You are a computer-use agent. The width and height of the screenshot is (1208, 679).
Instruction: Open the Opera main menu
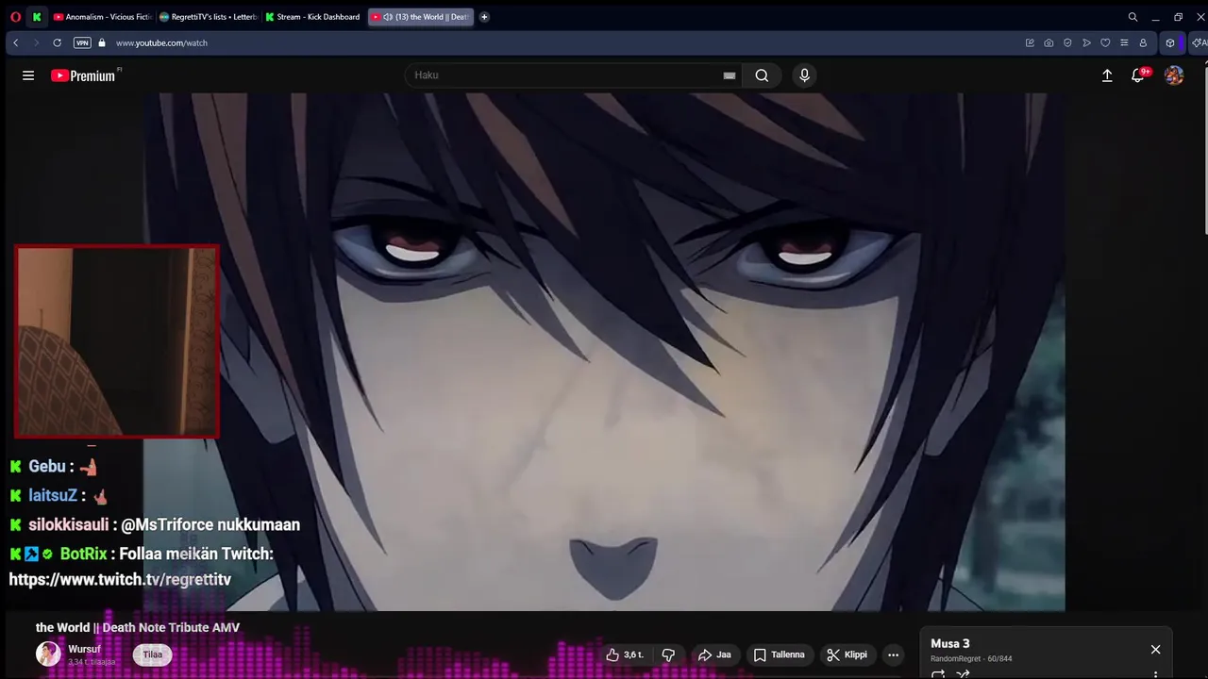(x=15, y=17)
